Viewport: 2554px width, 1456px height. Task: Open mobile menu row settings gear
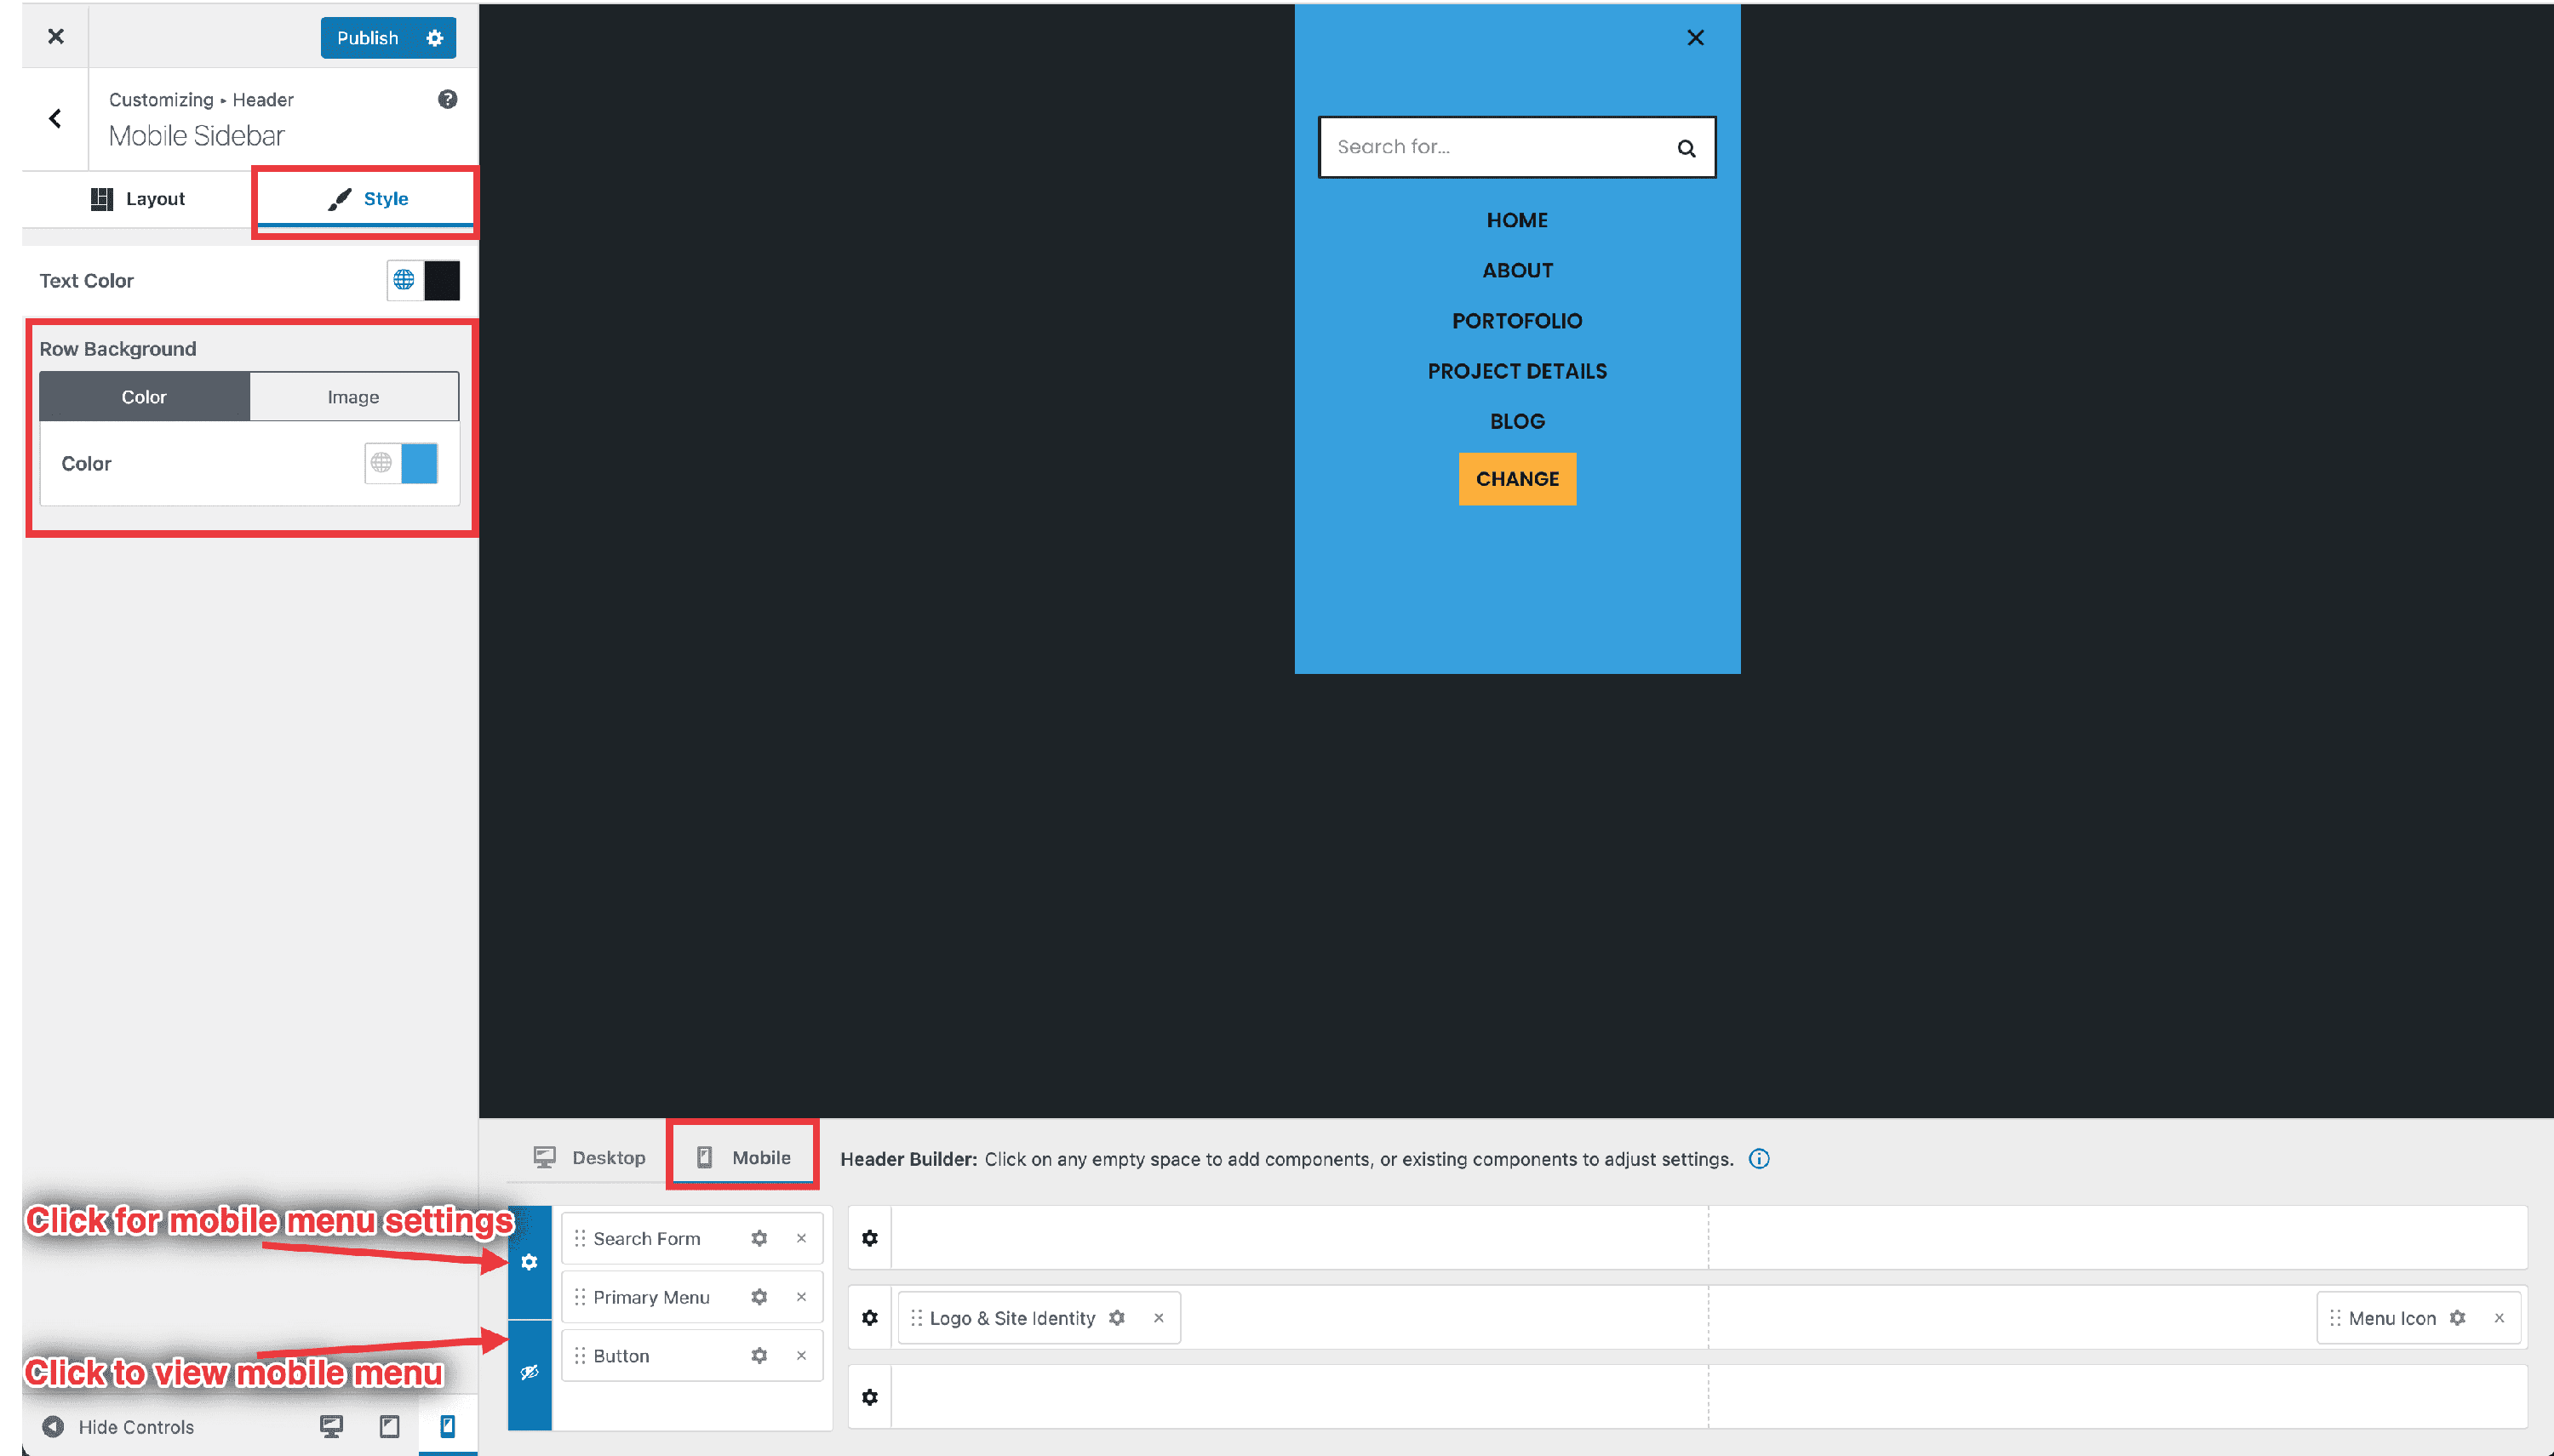coord(530,1262)
